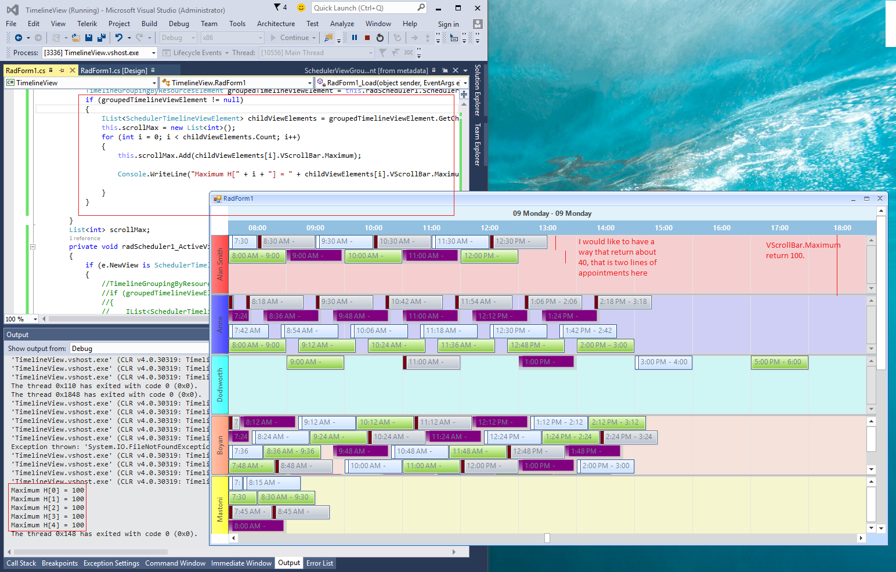Click the Sign in link

[448, 24]
